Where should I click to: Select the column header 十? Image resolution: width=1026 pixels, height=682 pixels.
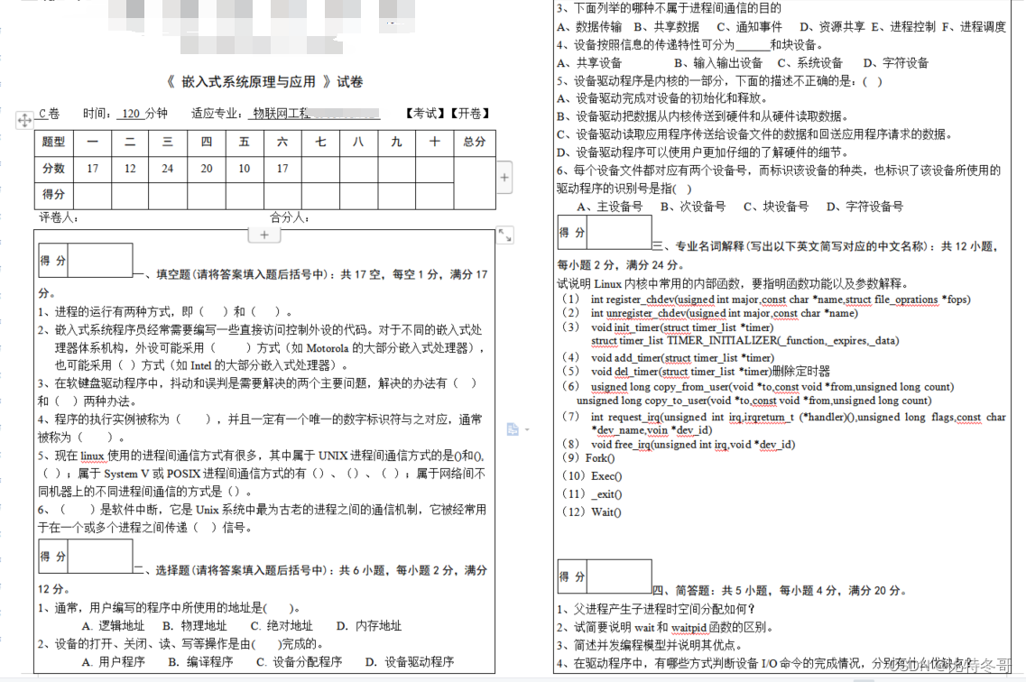click(434, 142)
